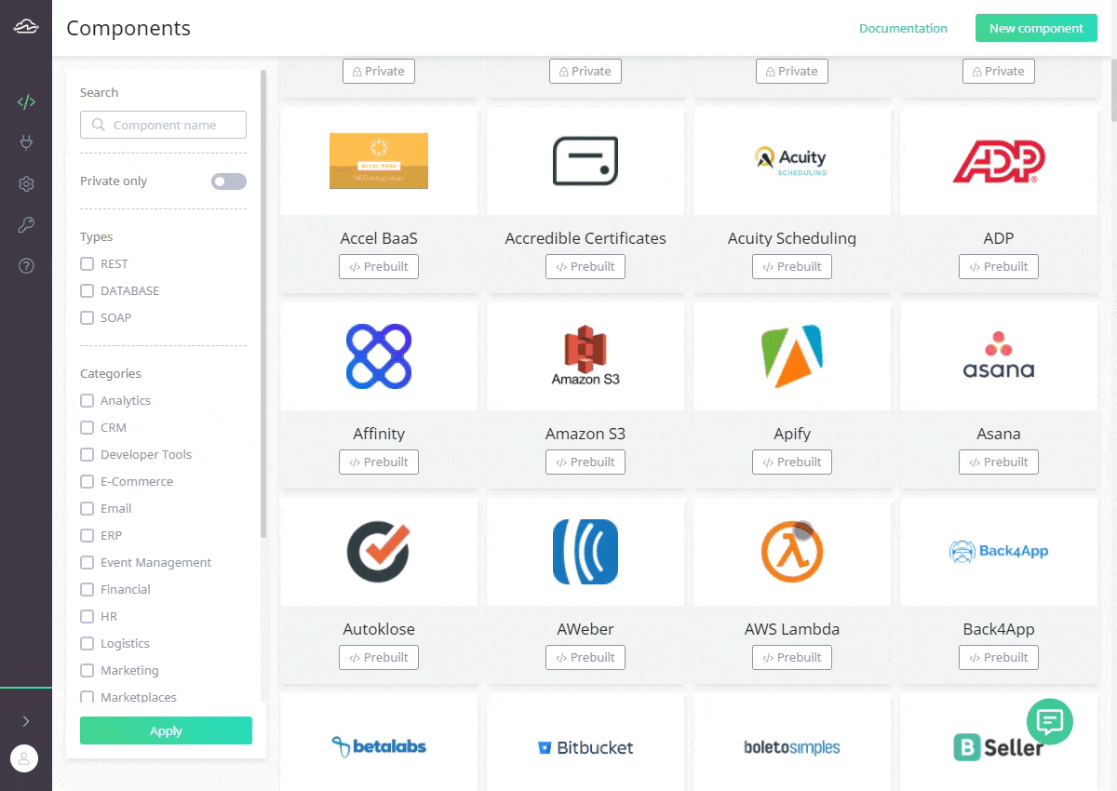Viewport: 1117px width, 791px height.
Task: Open the help question mark icon
Action: click(26, 266)
